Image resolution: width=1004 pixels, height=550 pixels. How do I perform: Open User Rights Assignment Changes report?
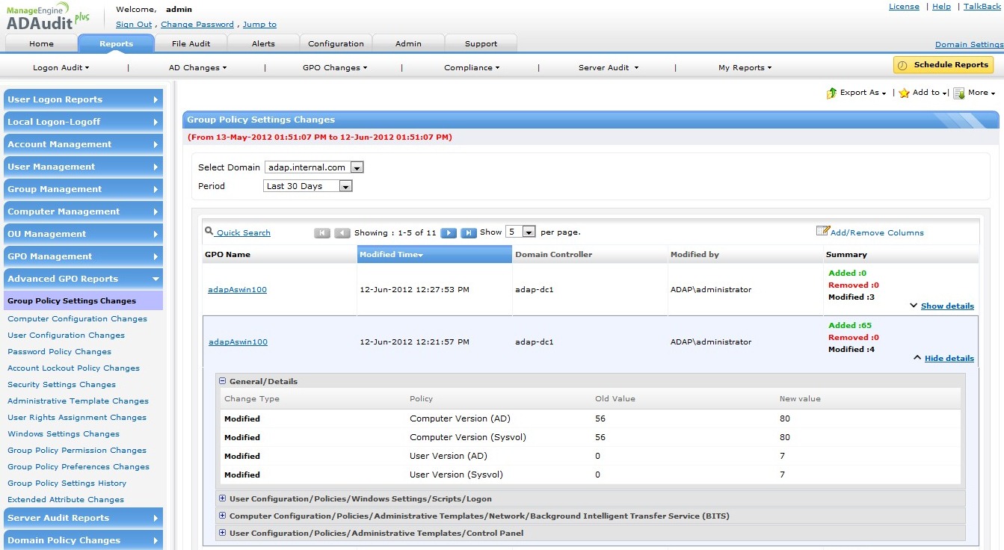pyautogui.click(x=77, y=417)
